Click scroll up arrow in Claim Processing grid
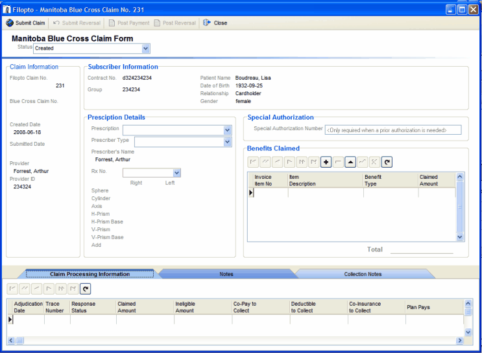 pyautogui.click(x=468, y=303)
